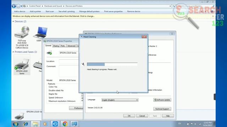Close the Printing Preferences window
The image size is (227, 127).
pos(172,34)
